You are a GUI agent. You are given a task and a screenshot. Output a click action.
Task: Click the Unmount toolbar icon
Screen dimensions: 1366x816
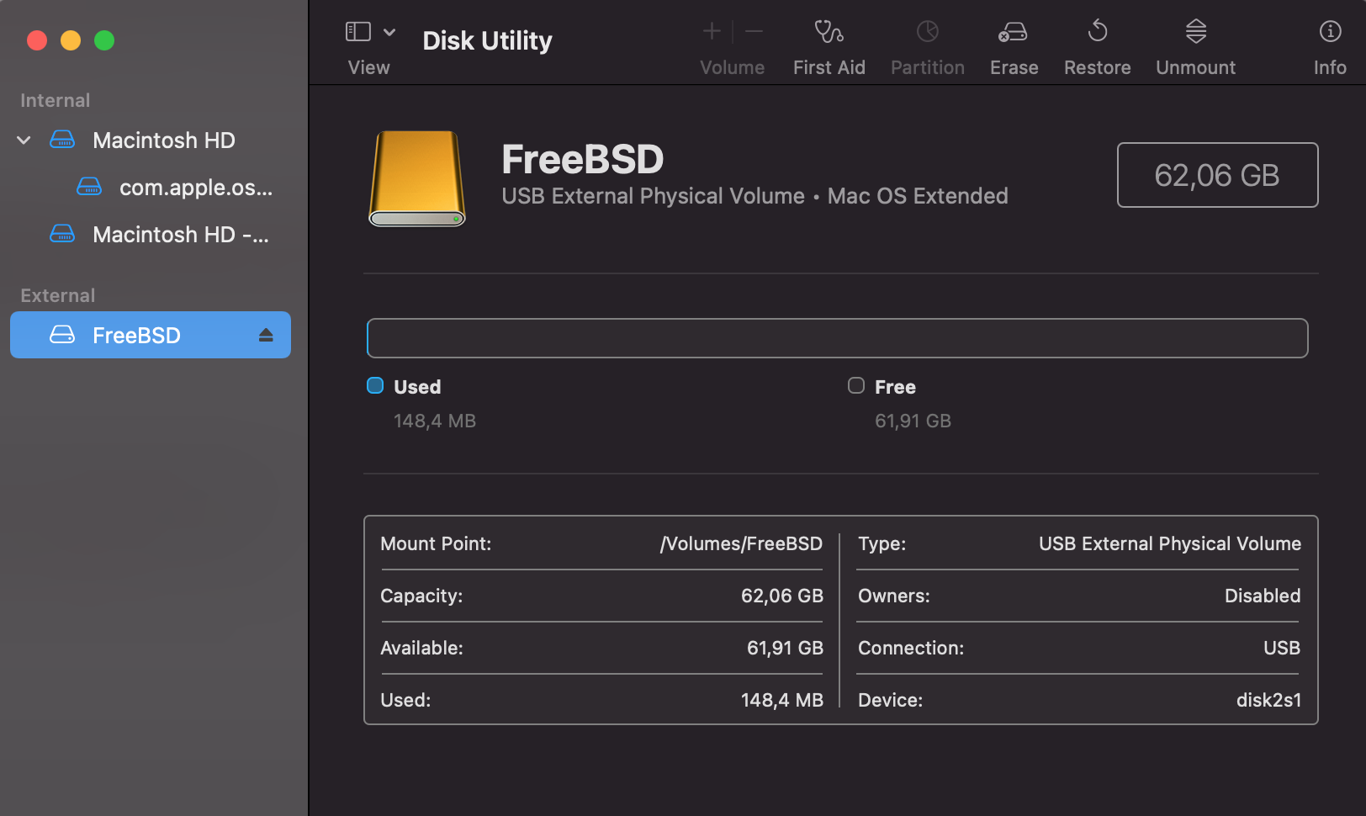1196,32
